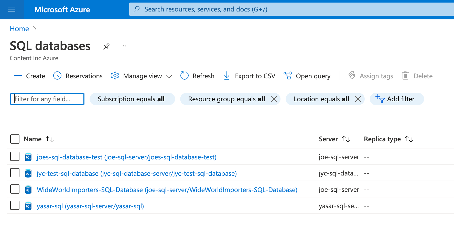Select the joes-sql-database-test row checkbox
This screenshot has height=227, width=454.
15,156
